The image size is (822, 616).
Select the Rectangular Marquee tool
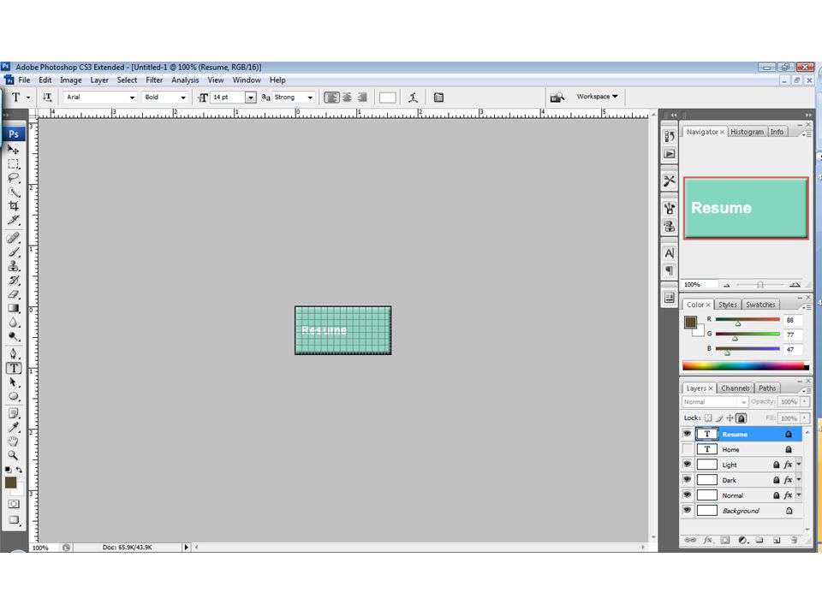[x=13, y=164]
